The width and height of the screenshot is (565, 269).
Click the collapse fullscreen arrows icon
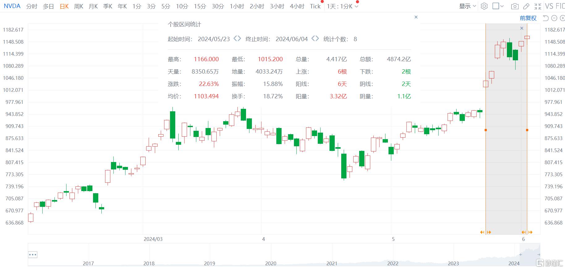pyautogui.click(x=538, y=6)
